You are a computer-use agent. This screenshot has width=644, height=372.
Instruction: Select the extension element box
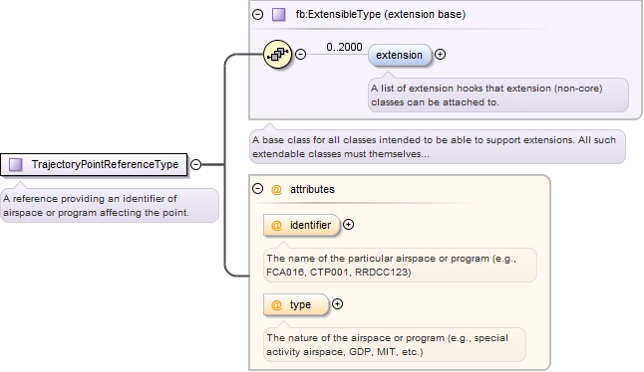coord(400,55)
